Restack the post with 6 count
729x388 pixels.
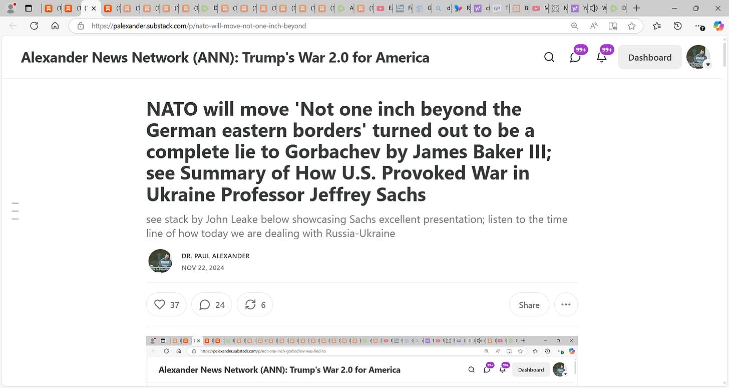point(255,305)
